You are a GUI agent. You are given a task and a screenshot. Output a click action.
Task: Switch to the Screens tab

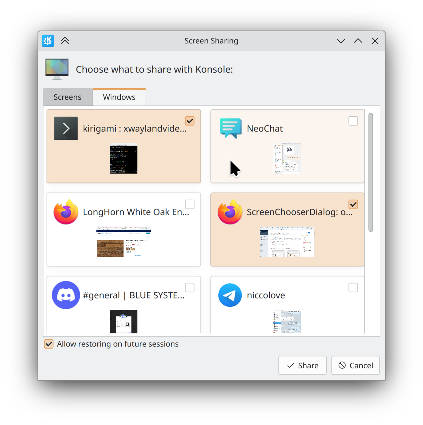(x=67, y=97)
